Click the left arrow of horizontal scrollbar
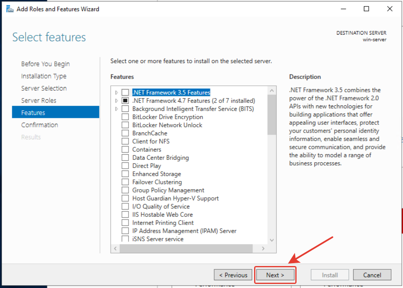The image size is (403, 288). point(115,248)
